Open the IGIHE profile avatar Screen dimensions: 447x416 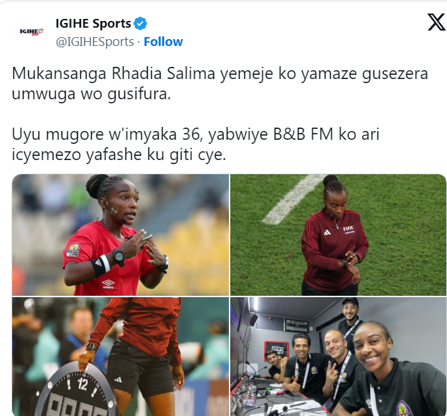tap(31, 32)
